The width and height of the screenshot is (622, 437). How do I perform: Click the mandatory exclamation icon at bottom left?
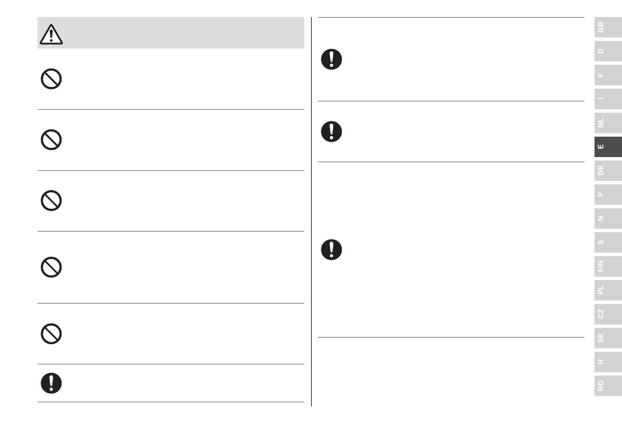tap(51, 383)
